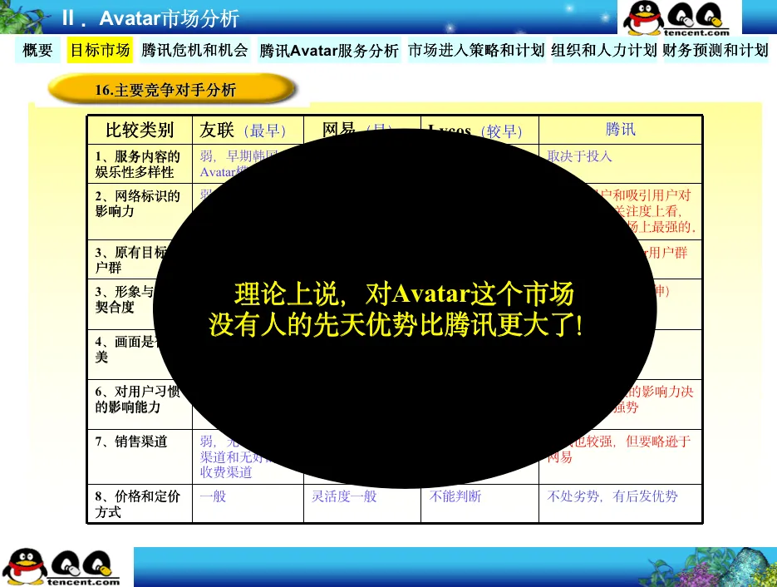777x587 pixels.
Task: Click the yellow overlay text about Avatar市场
Action: [396, 309]
